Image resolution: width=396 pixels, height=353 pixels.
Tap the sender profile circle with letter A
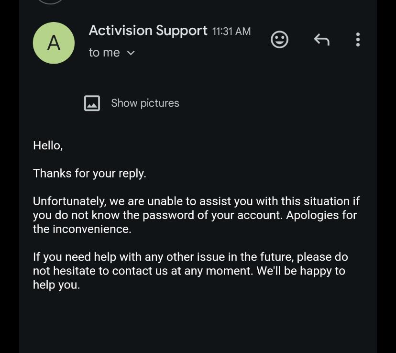click(53, 43)
